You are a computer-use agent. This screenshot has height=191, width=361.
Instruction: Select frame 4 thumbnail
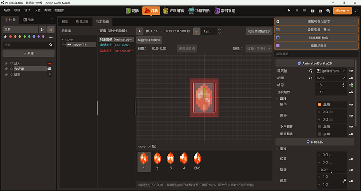[x=184, y=161]
